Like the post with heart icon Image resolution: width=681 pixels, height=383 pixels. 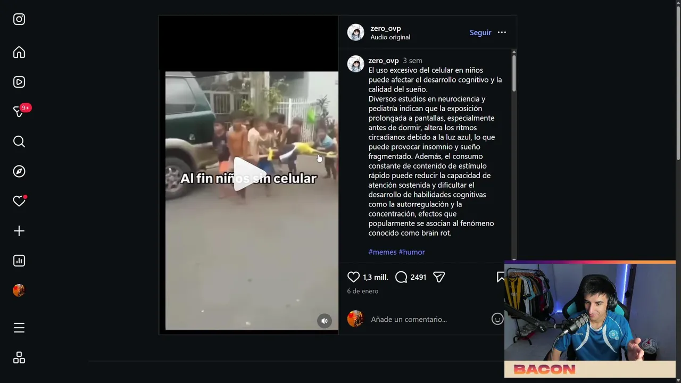353,277
